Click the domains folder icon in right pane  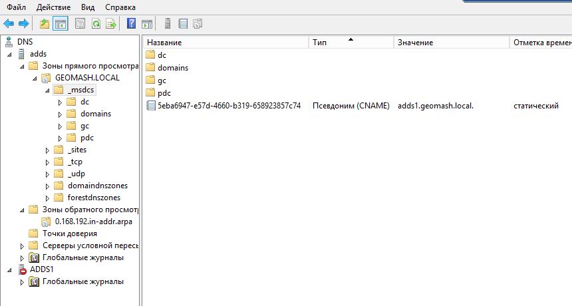tap(150, 68)
